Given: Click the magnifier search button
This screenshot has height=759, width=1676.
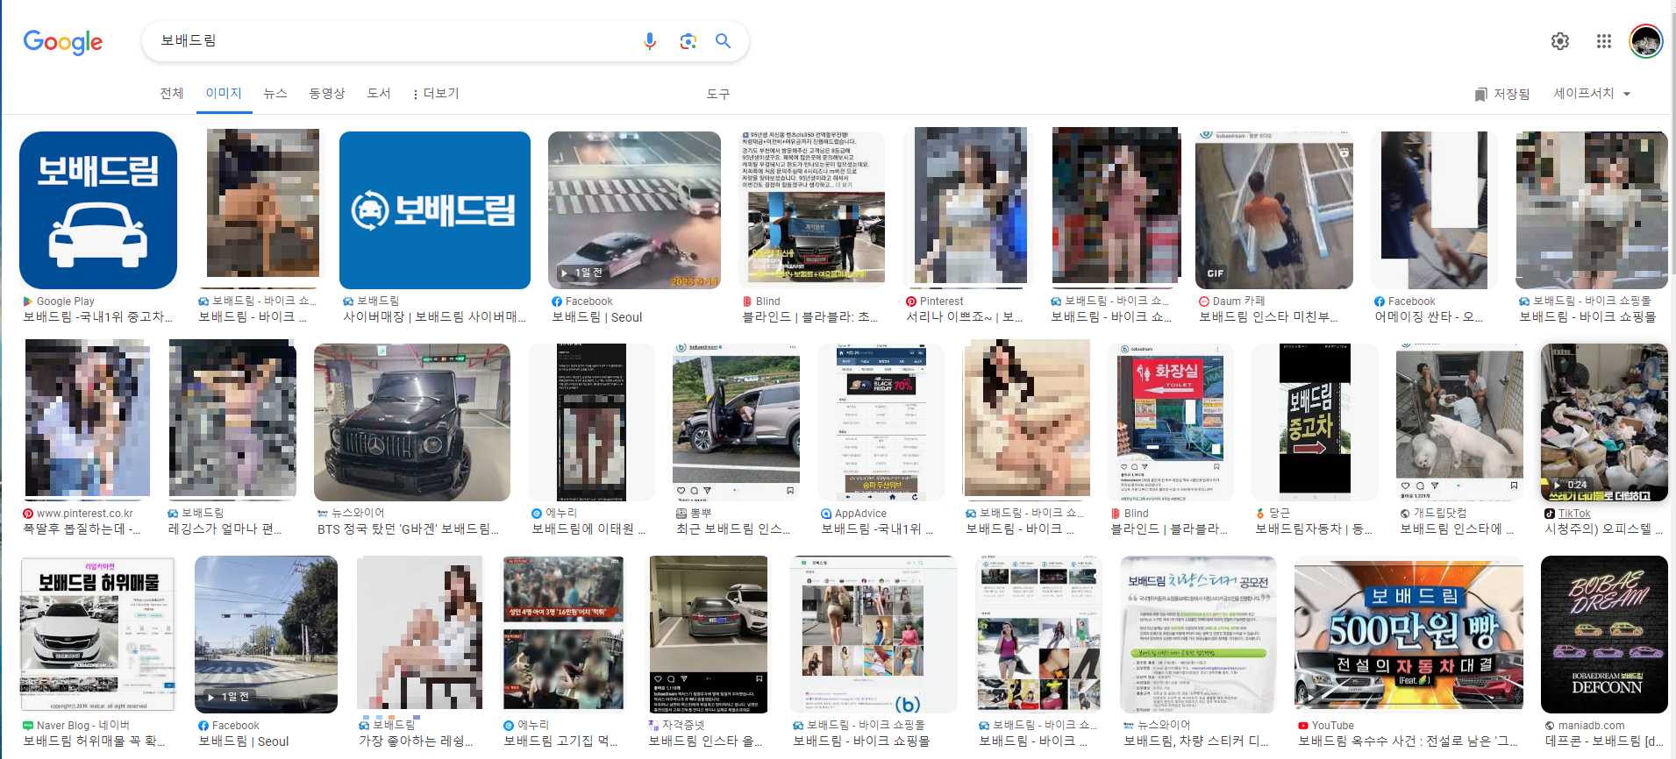Looking at the screenshot, I should point(724,41).
